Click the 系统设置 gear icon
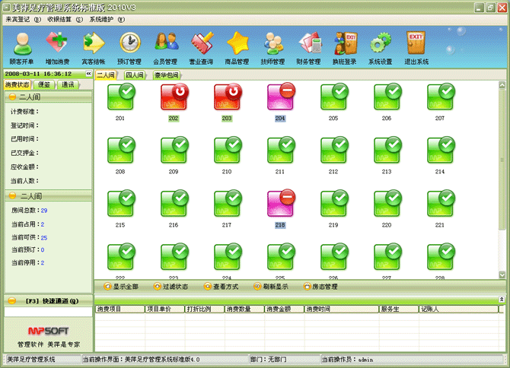Screen dimensions: 510x368 coord(380,46)
